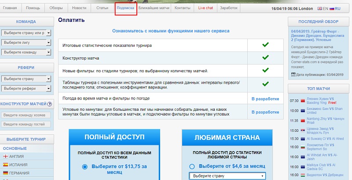Viewport: 352px width, 180px height.
Task: Open the Ближайшие матчи tab
Action: pos(154,8)
